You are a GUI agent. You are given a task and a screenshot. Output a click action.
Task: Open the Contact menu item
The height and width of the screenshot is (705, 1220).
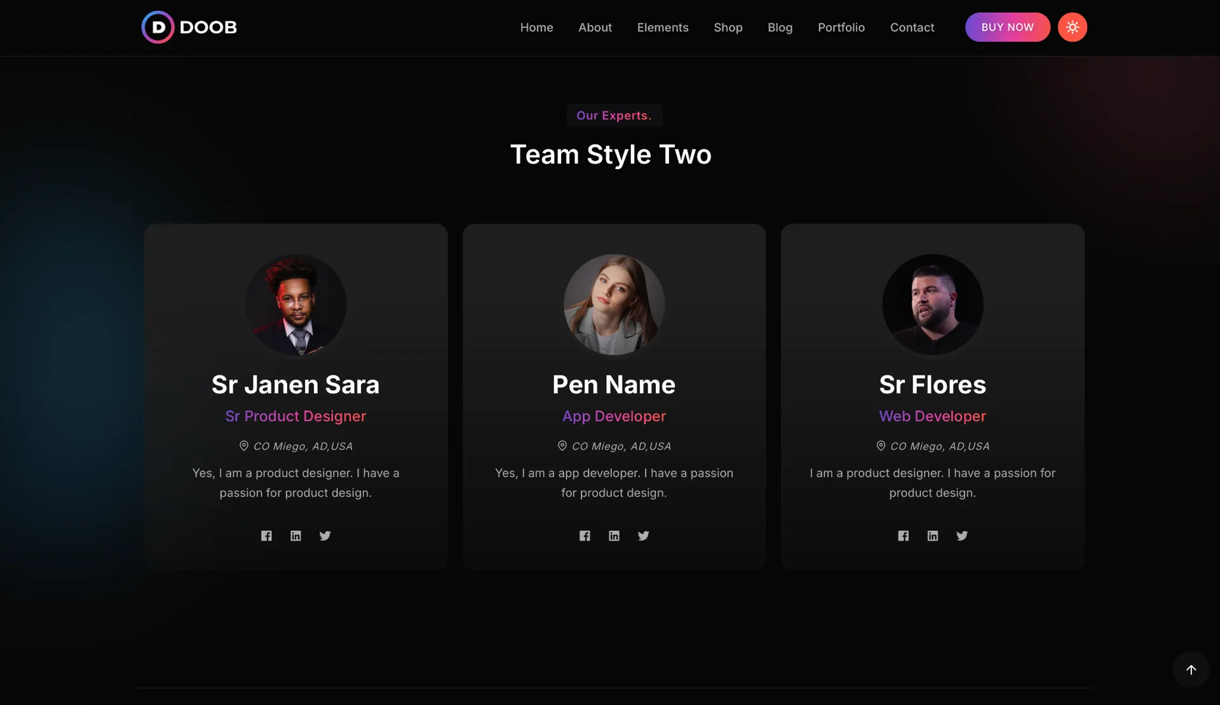click(x=912, y=27)
